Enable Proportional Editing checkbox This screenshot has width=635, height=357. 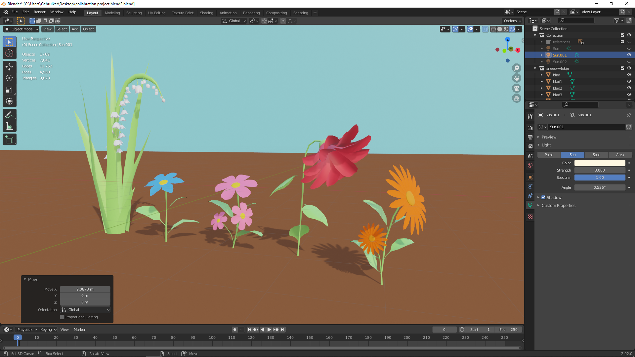pyautogui.click(x=62, y=317)
